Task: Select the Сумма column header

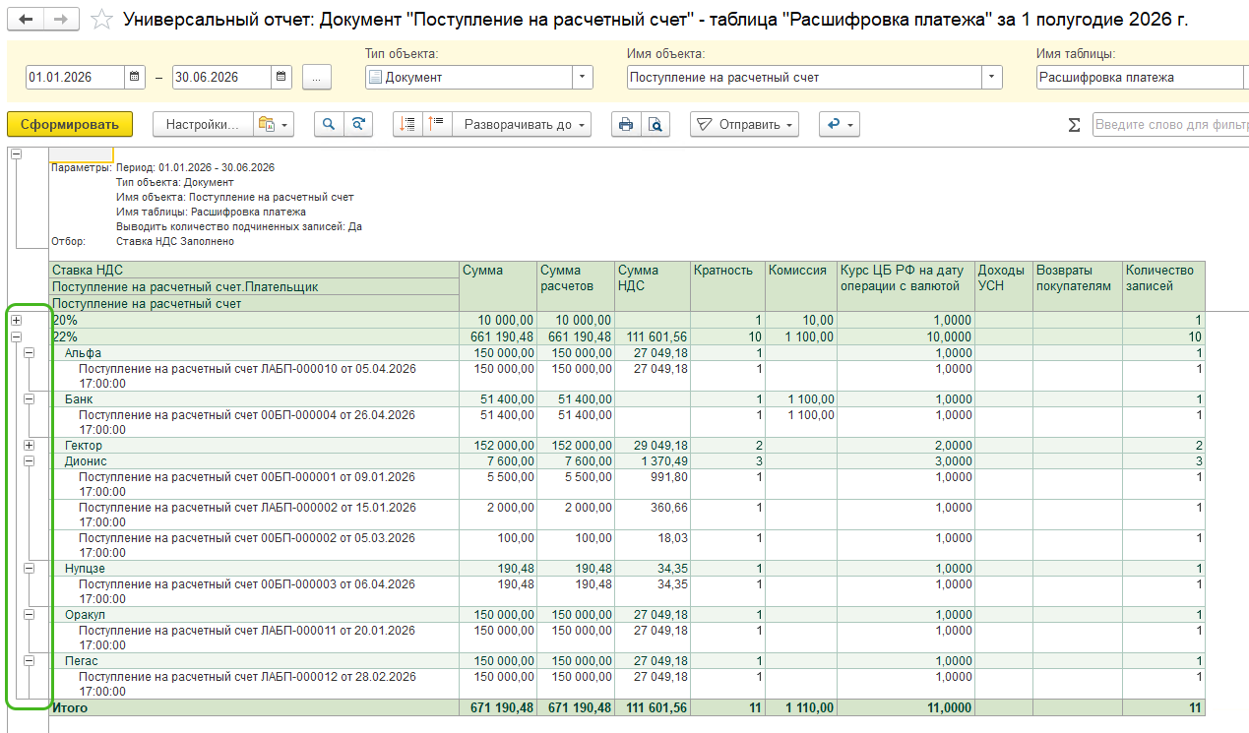Action: tap(499, 286)
